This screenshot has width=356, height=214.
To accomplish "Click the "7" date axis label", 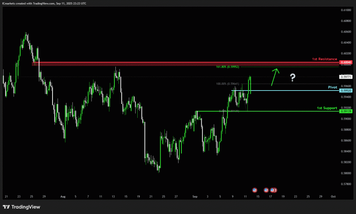I will [88, 197].
